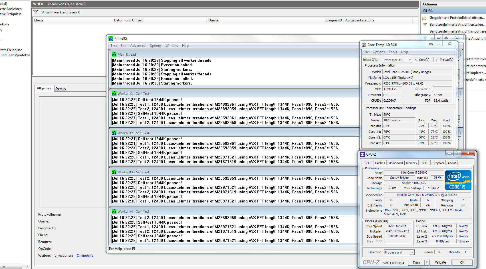The width and height of the screenshot is (486, 269).
Task: Click Benutzerdefinierte Ansicht erstellen action
Action: click(x=457, y=25)
